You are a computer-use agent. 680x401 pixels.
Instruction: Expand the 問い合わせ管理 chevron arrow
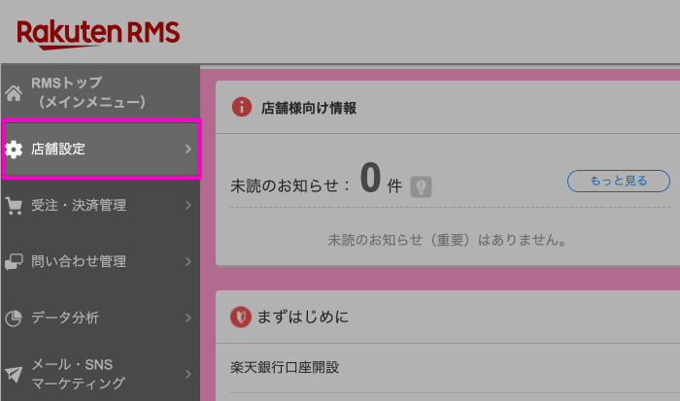tap(187, 262)
